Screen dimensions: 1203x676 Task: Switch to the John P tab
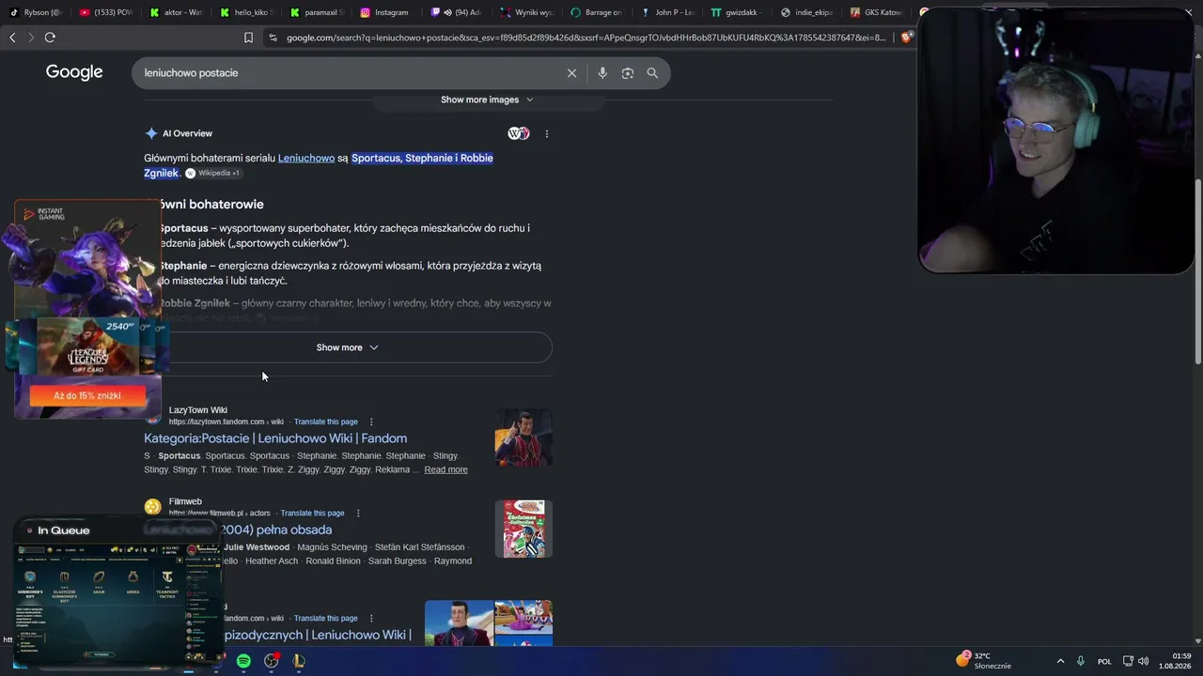(x=666, y=12)
